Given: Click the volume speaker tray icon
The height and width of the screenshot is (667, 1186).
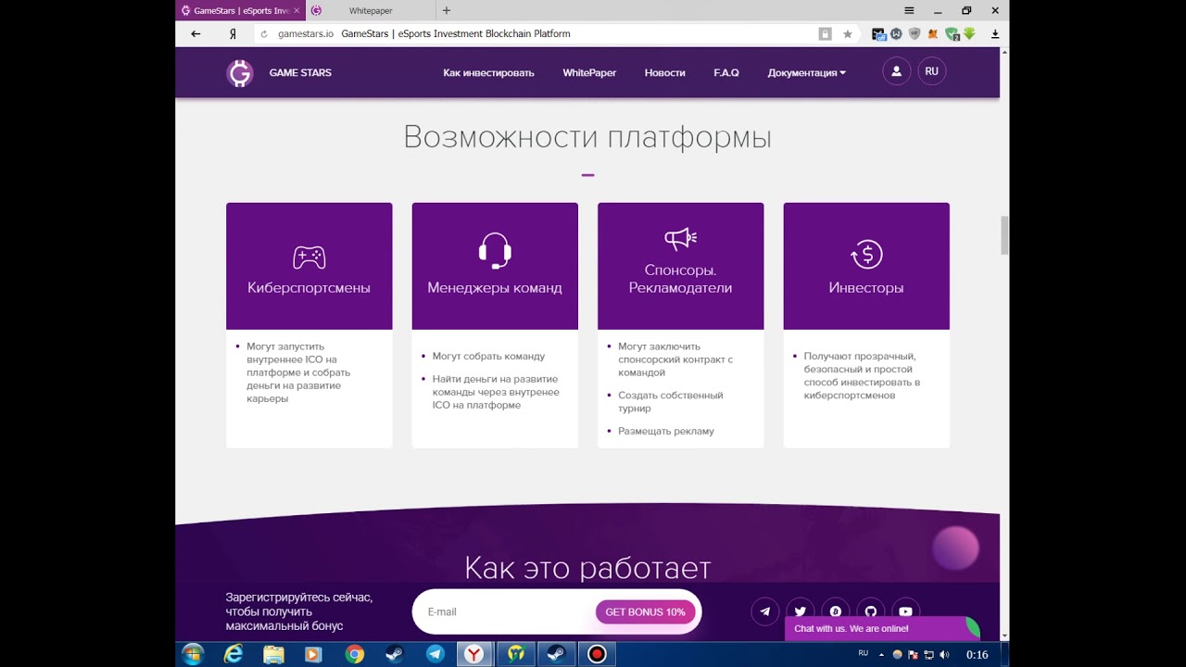Looking at the screenshot, I should tap(944, 654).
